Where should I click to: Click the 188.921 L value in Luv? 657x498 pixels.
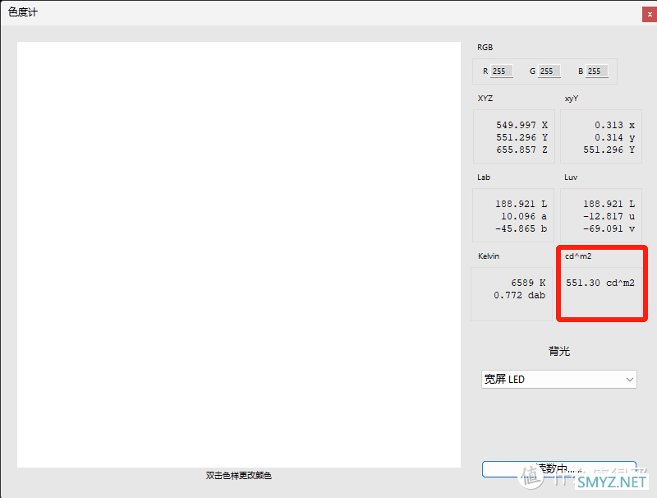[x=609, y=204]
